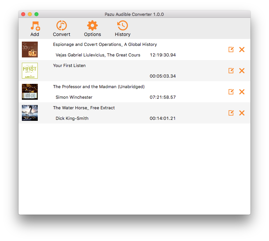Select the title The Professor and the Madman (Unabridged)
Image resolution: width=269 pixels, height=241 pixels.
pyautogui.click(x=99, y=87)
